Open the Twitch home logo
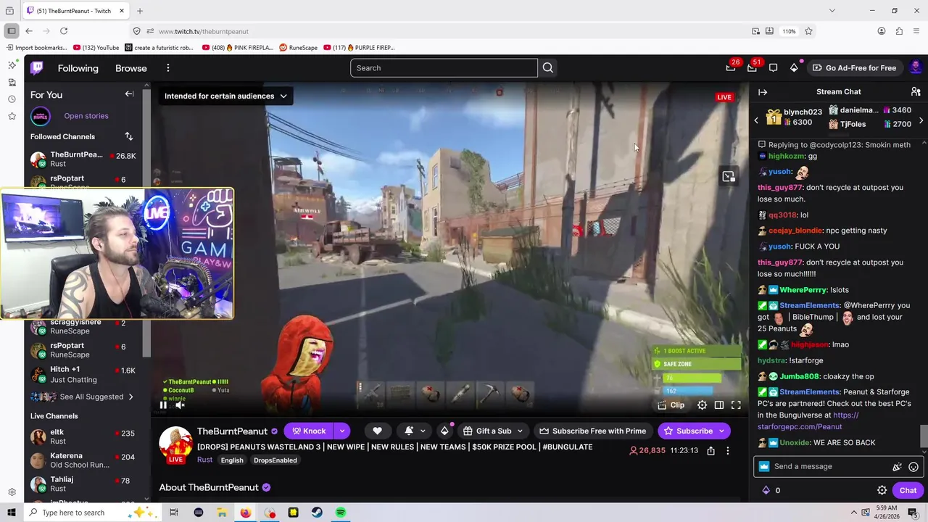Screen dimensions: 928x522 [x=37, y=68]
